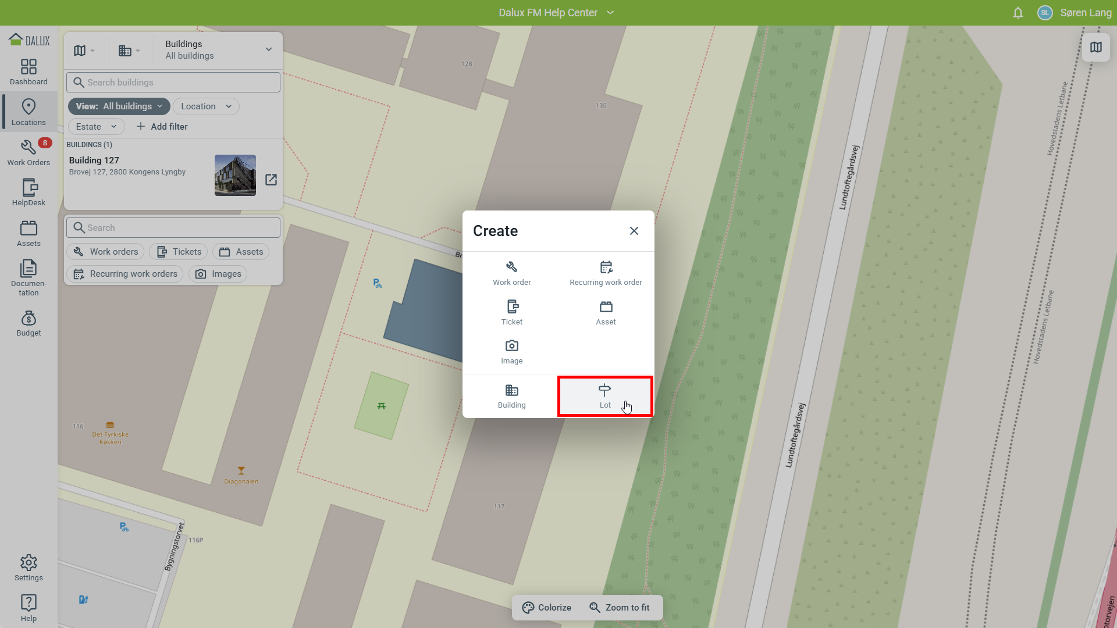The image size is (1117, 628).
Task: Click the Colorize palette button
Action: pos(546,608)
